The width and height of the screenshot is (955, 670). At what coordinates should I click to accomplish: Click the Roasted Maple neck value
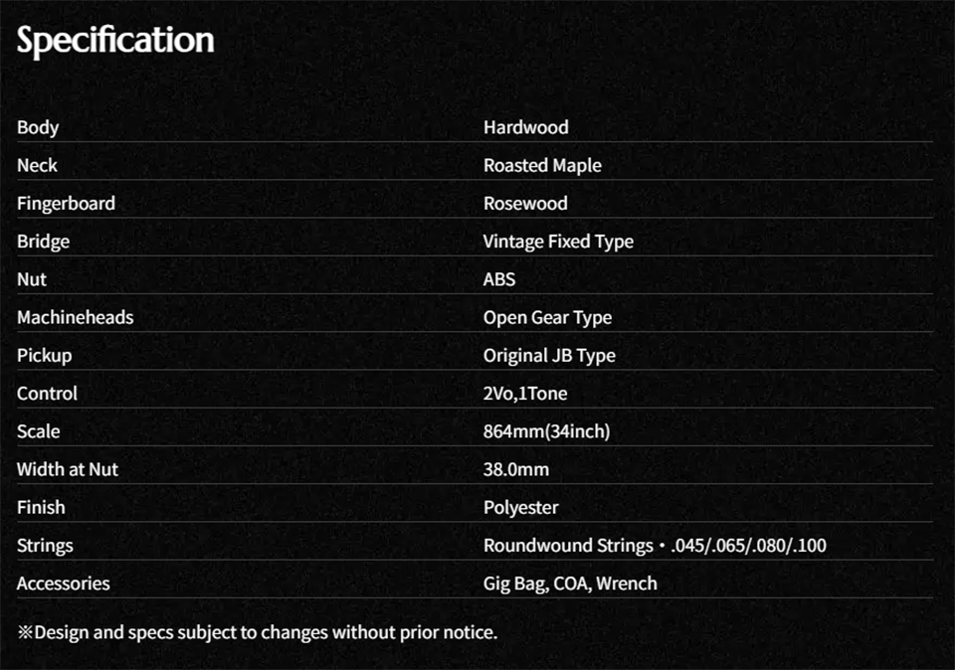[542, 165]
